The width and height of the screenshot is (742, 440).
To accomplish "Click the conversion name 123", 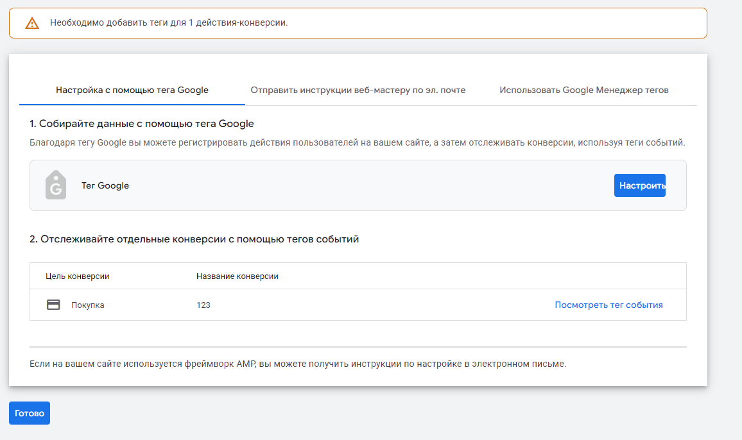I will (203, 305).
